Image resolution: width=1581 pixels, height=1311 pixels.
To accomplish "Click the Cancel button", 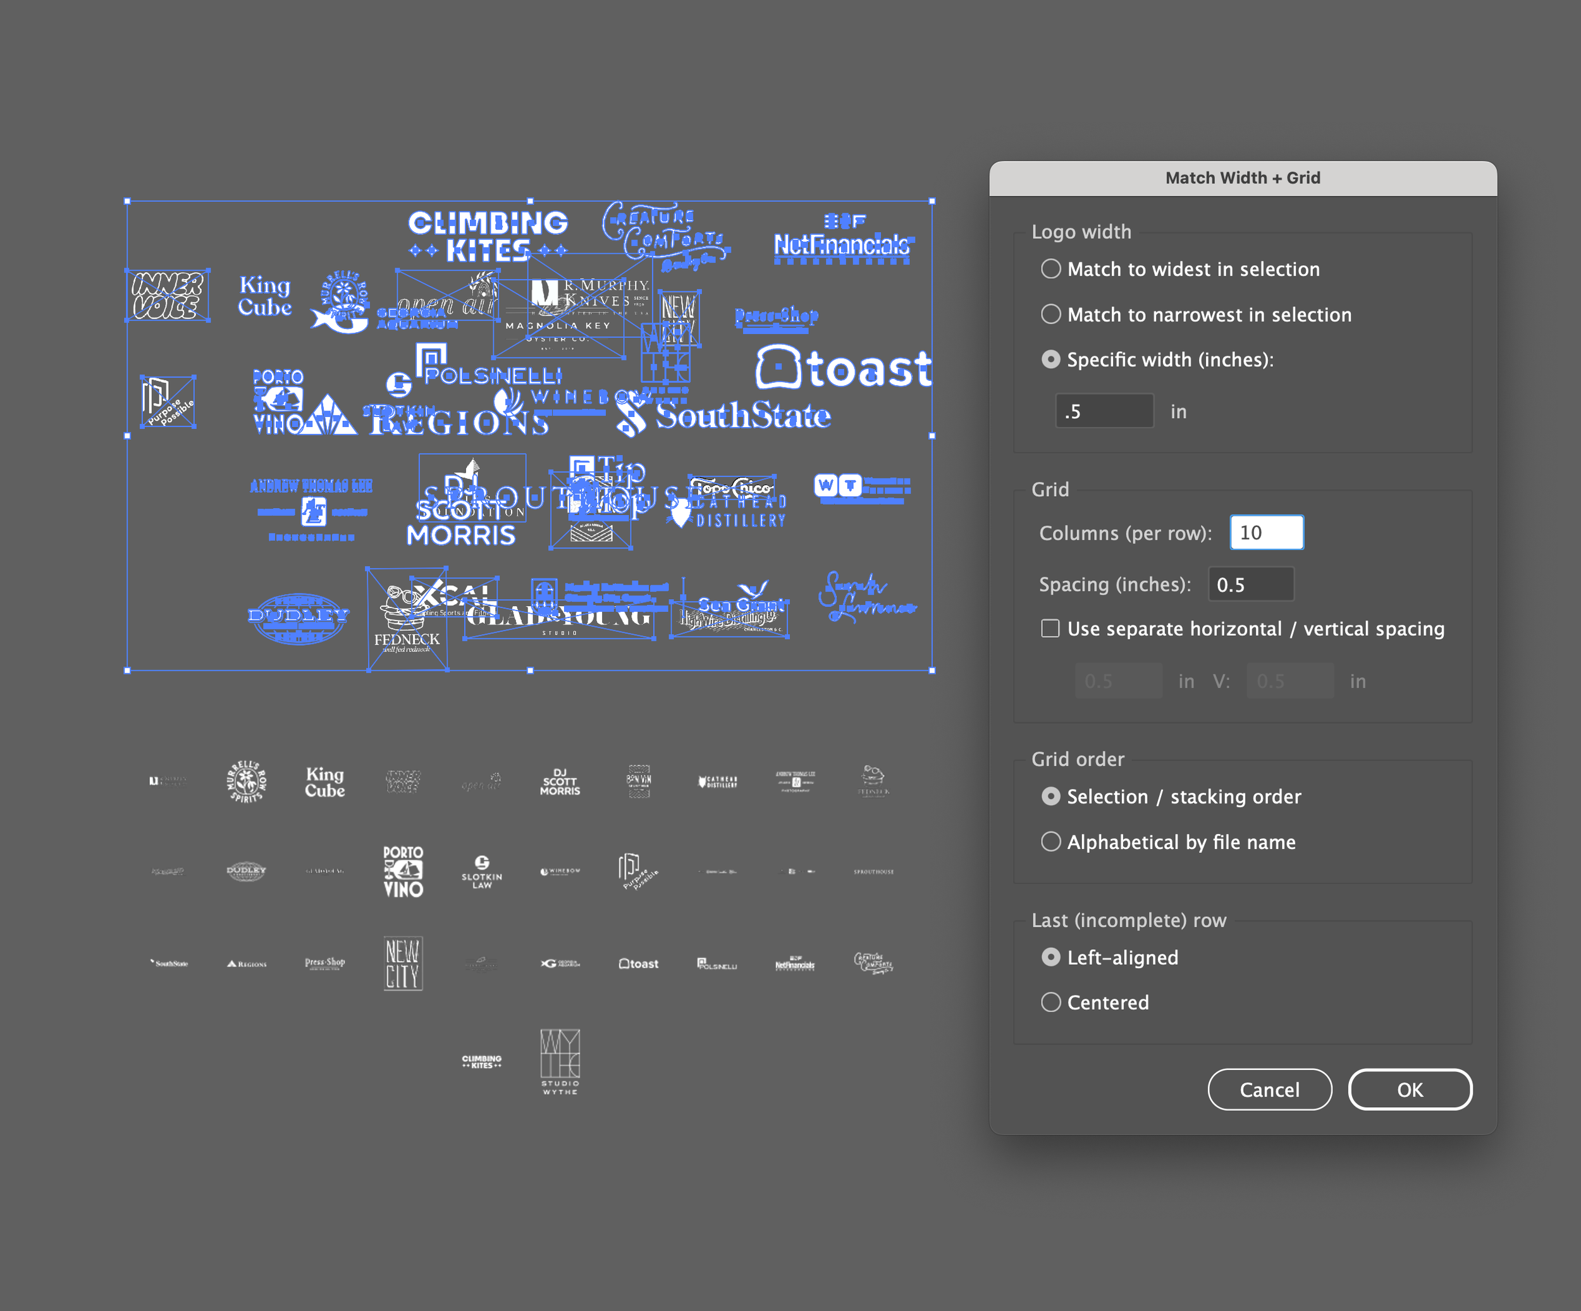I will click(x=1269, y=1090).
